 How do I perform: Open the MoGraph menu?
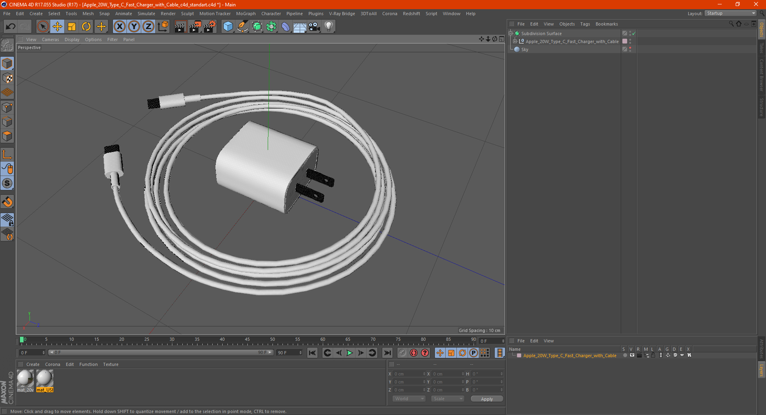point(246,14)
